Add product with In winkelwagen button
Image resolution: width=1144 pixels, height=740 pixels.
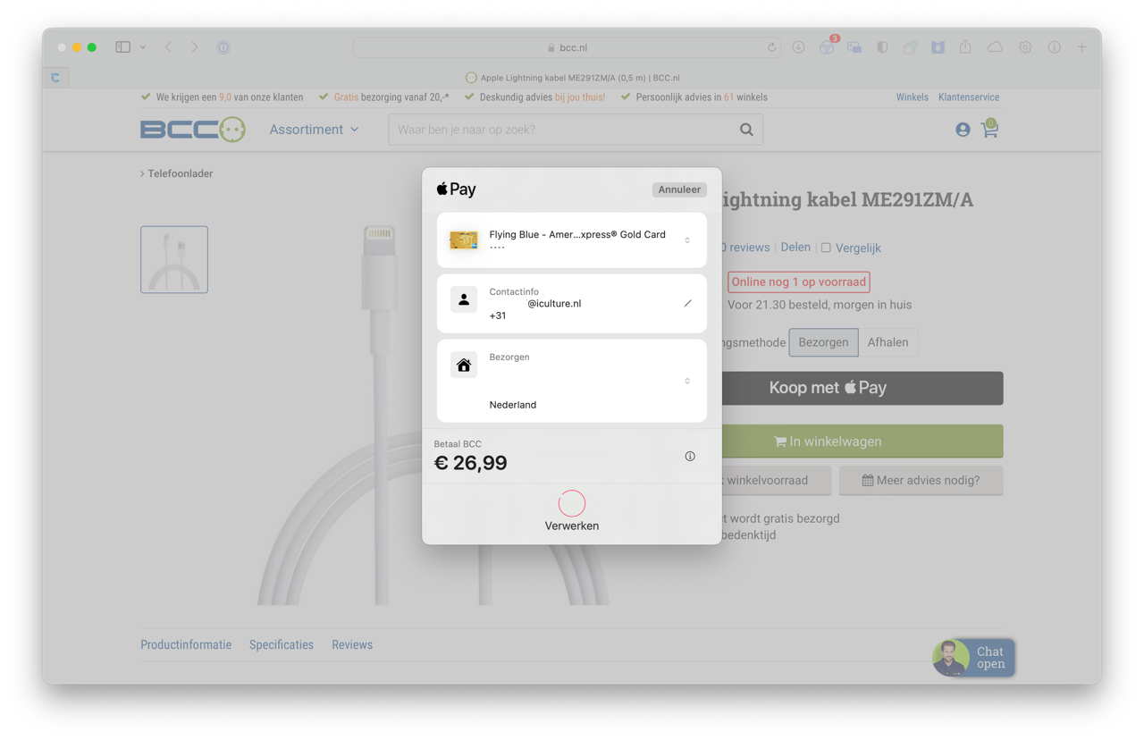pyautogui.click(x=862, y=441)
